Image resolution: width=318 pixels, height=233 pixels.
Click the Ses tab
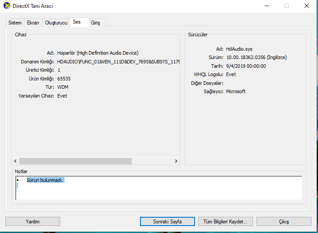coord(79,22)
